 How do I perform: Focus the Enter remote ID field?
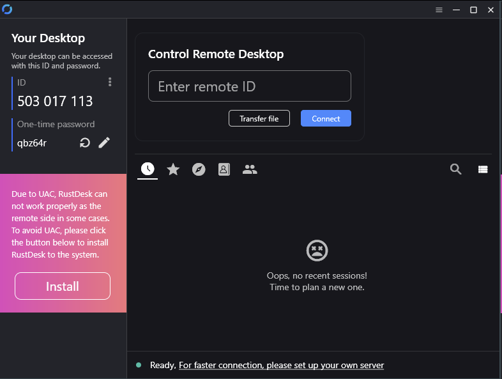click(249, 86)
